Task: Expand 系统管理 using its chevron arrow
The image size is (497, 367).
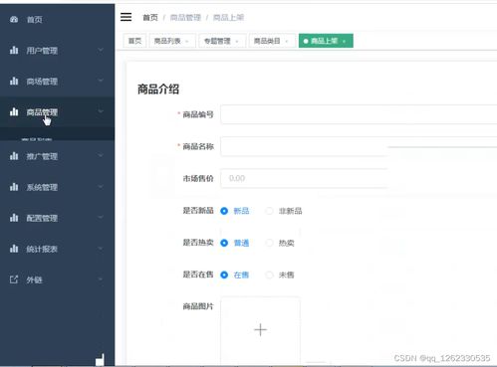Action: 101,187
